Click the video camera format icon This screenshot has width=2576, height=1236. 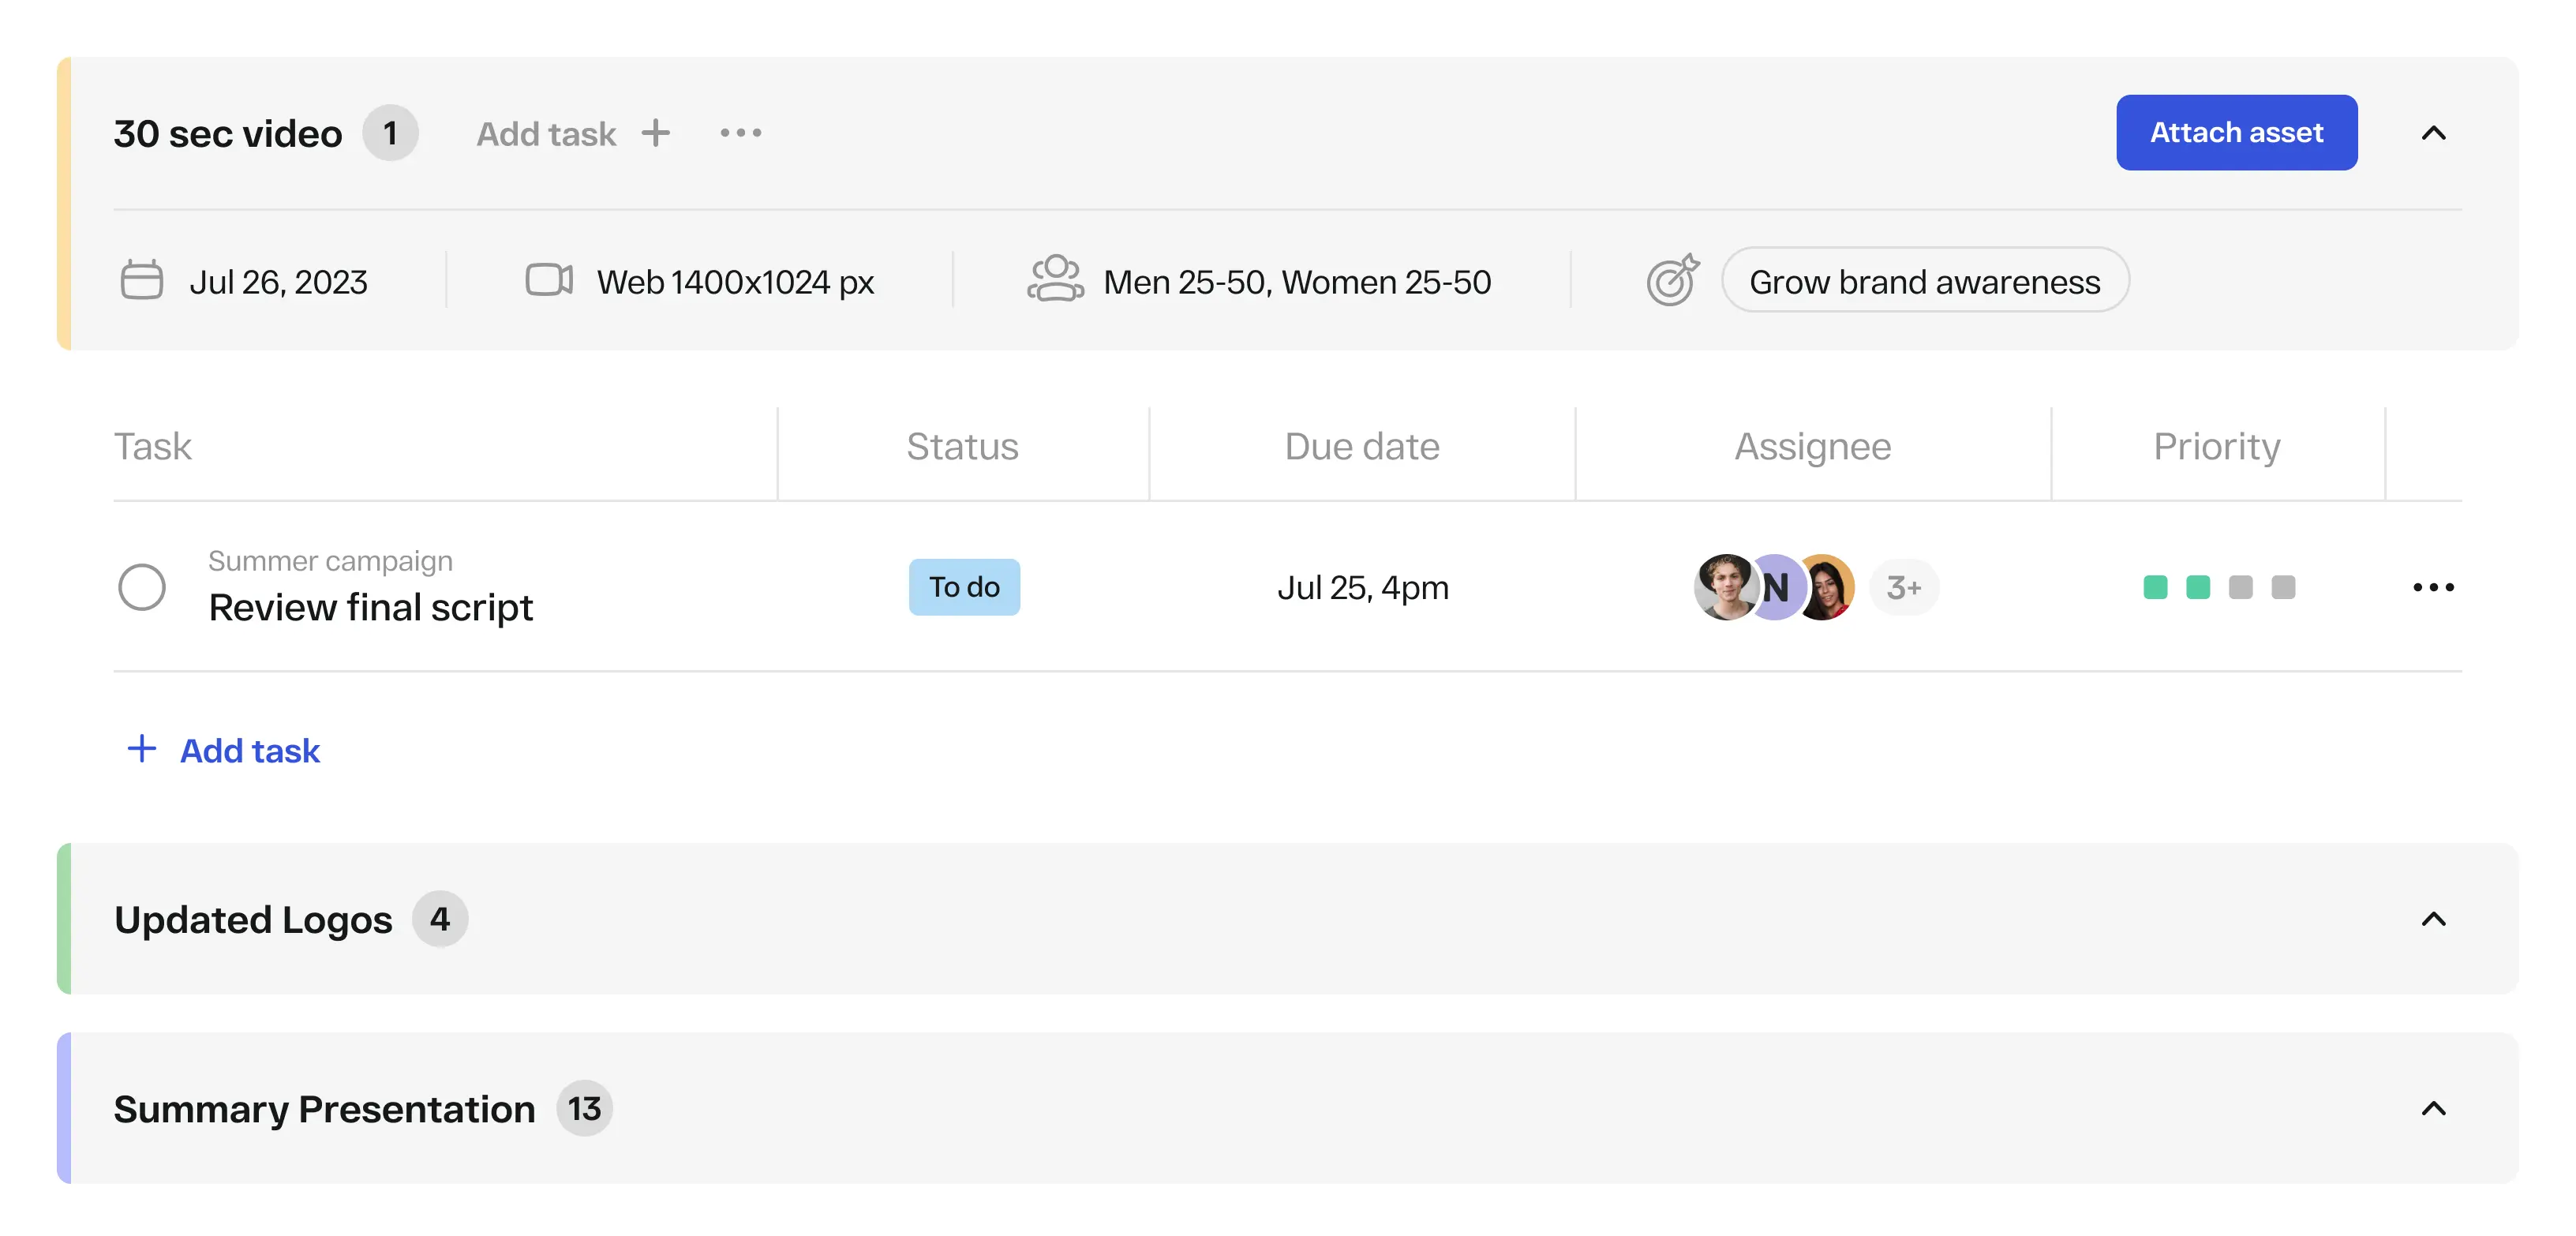549,280
